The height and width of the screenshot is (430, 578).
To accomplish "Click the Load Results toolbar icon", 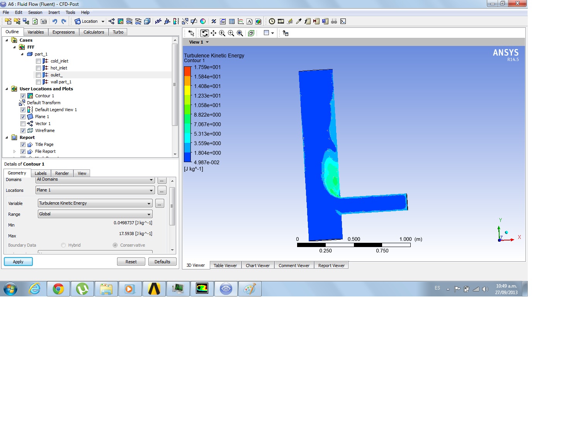I will click(8, 21).
